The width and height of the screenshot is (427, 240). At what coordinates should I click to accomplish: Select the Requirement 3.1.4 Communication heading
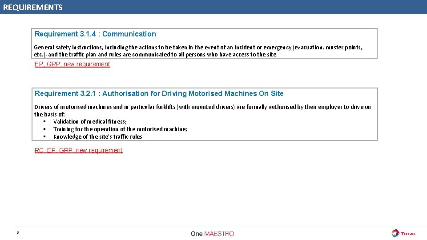(x=95, y=34)
